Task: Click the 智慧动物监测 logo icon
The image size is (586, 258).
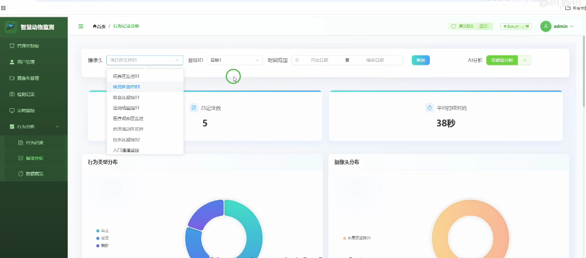Action: click(11, 27)
